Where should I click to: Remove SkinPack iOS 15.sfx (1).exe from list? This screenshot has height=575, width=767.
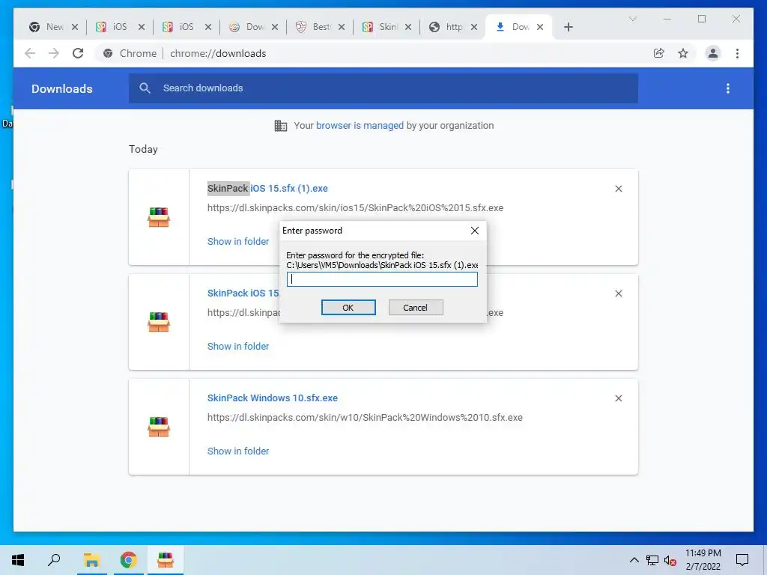click(618, 189)
